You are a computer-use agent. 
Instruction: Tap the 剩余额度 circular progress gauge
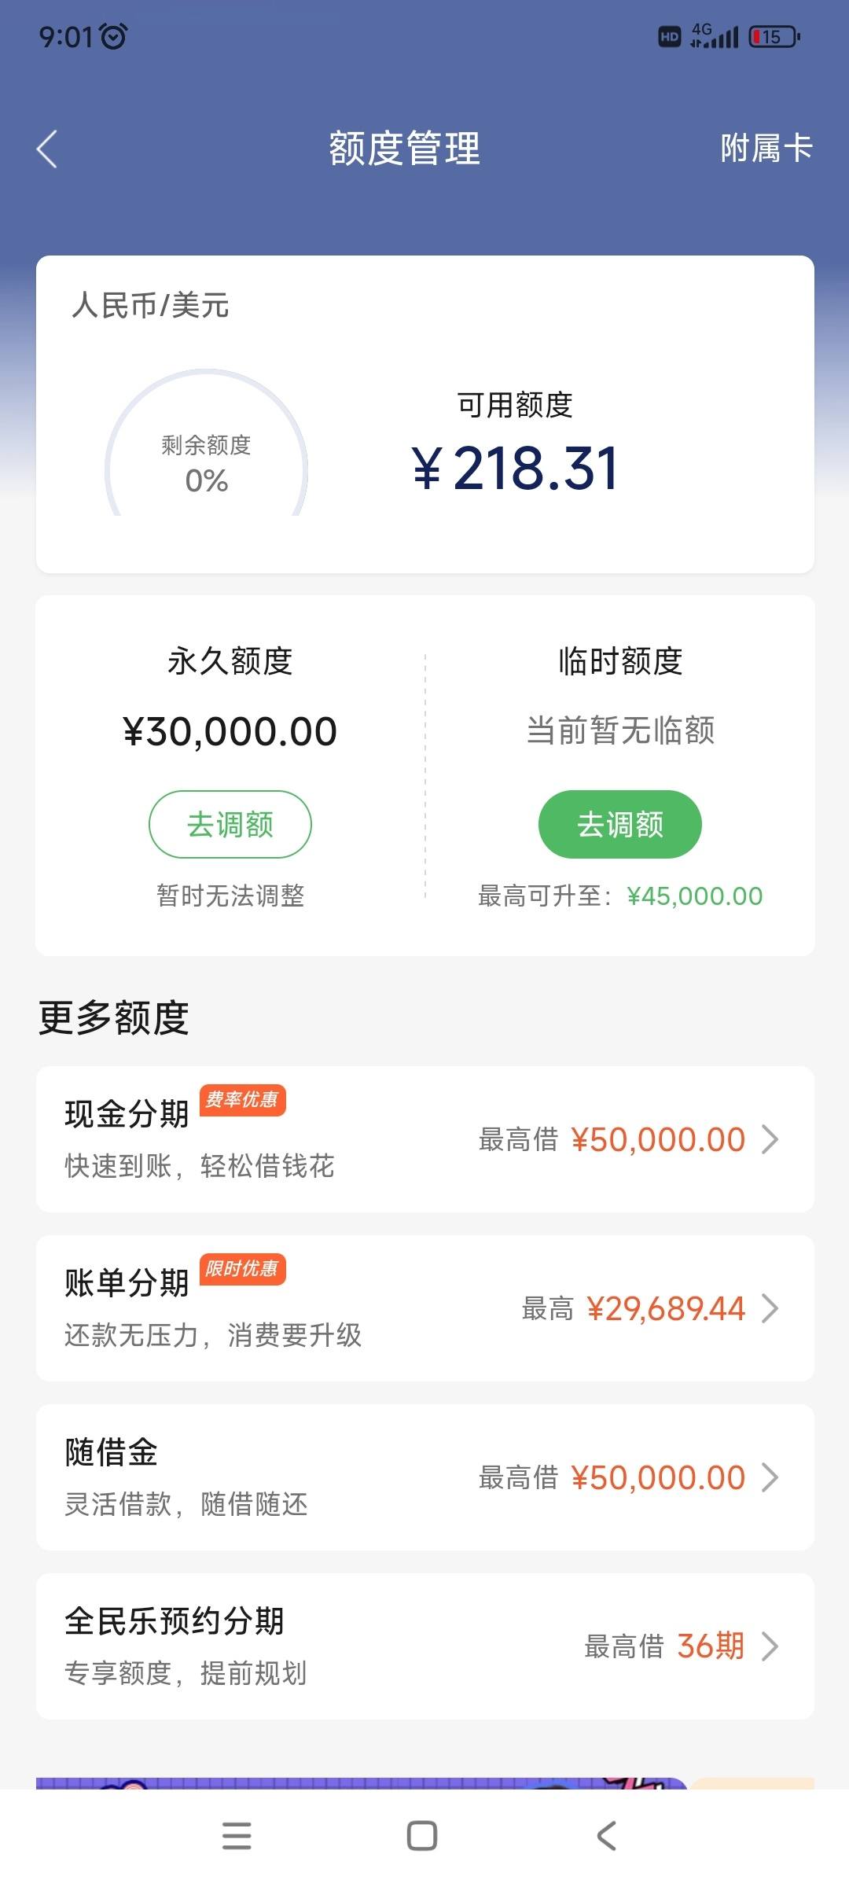pos(206,443)
